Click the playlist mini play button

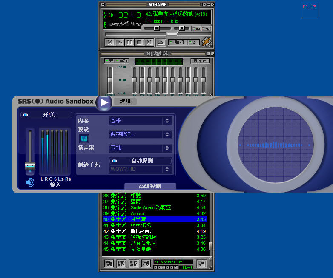click(x=160, y=267)
